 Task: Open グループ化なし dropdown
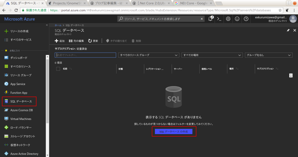coord(269,55)
